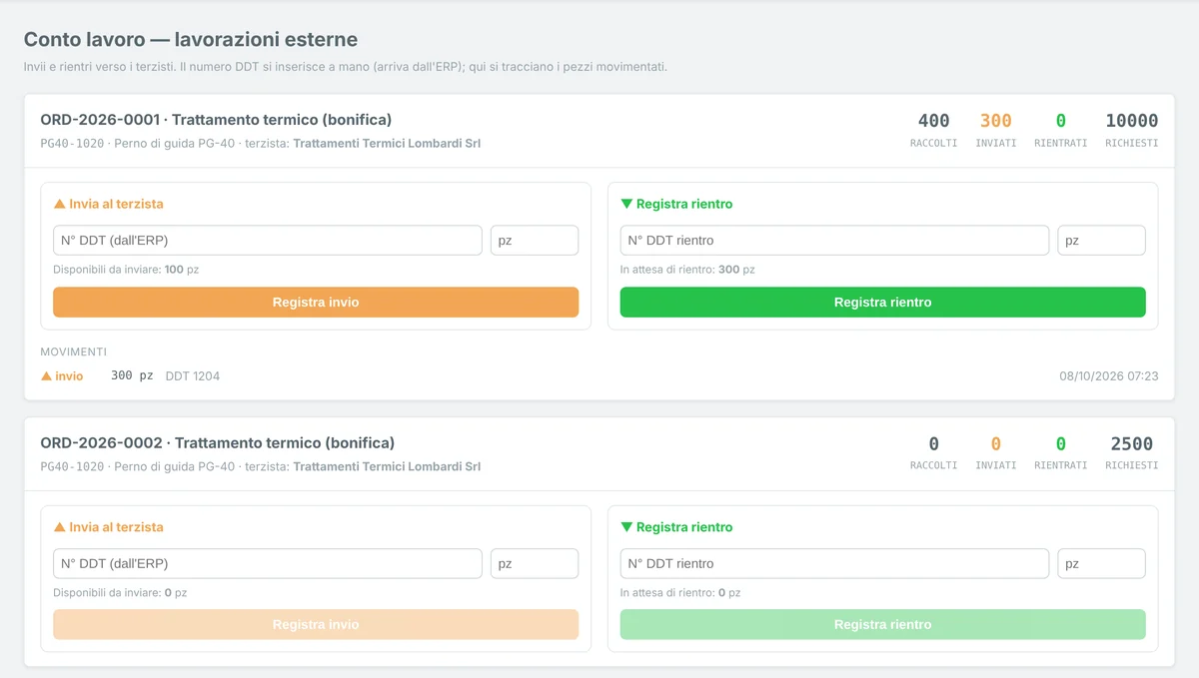Screen dimensions: 1199x678
Task: Click green Registra rientro button for ORD-2026-0001
Action: click(x=883, y=303)
